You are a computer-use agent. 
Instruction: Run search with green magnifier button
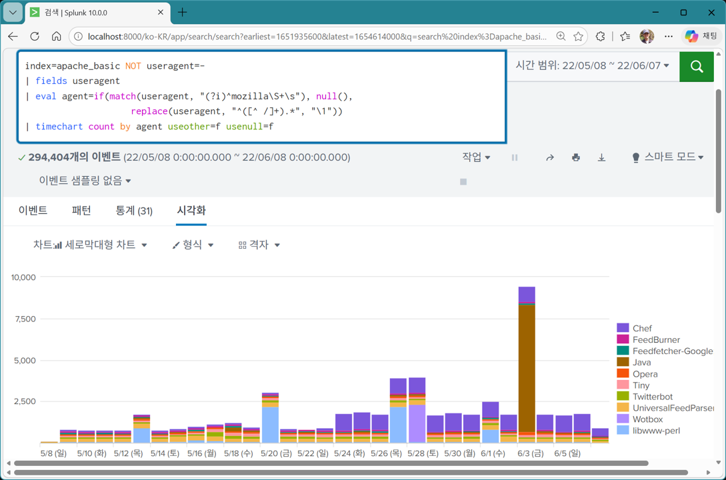697,66
